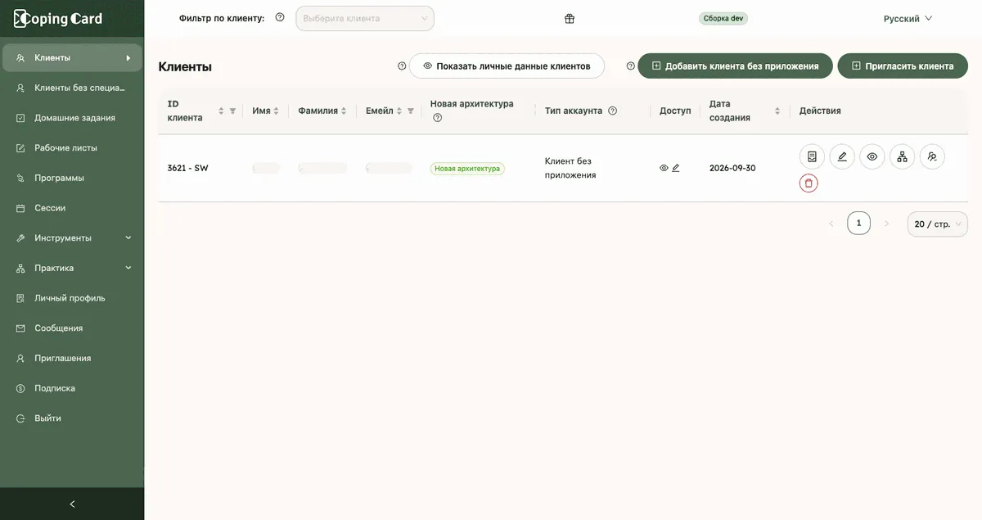Collapse the sidebar with bottom chevron
Image resolution: width=982 pixels, height=520 pixels.
[x=72, y=504]
